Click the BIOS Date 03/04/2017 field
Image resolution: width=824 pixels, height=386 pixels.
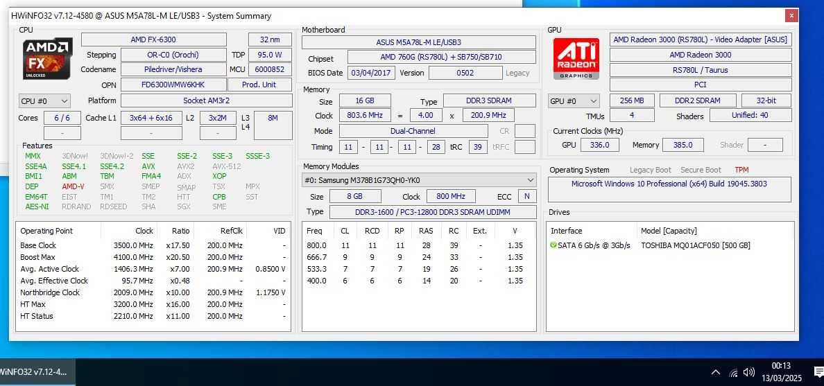[x=372, y=73]
